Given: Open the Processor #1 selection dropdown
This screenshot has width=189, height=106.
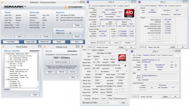Looking at the screenshot, I should point(103,43).
